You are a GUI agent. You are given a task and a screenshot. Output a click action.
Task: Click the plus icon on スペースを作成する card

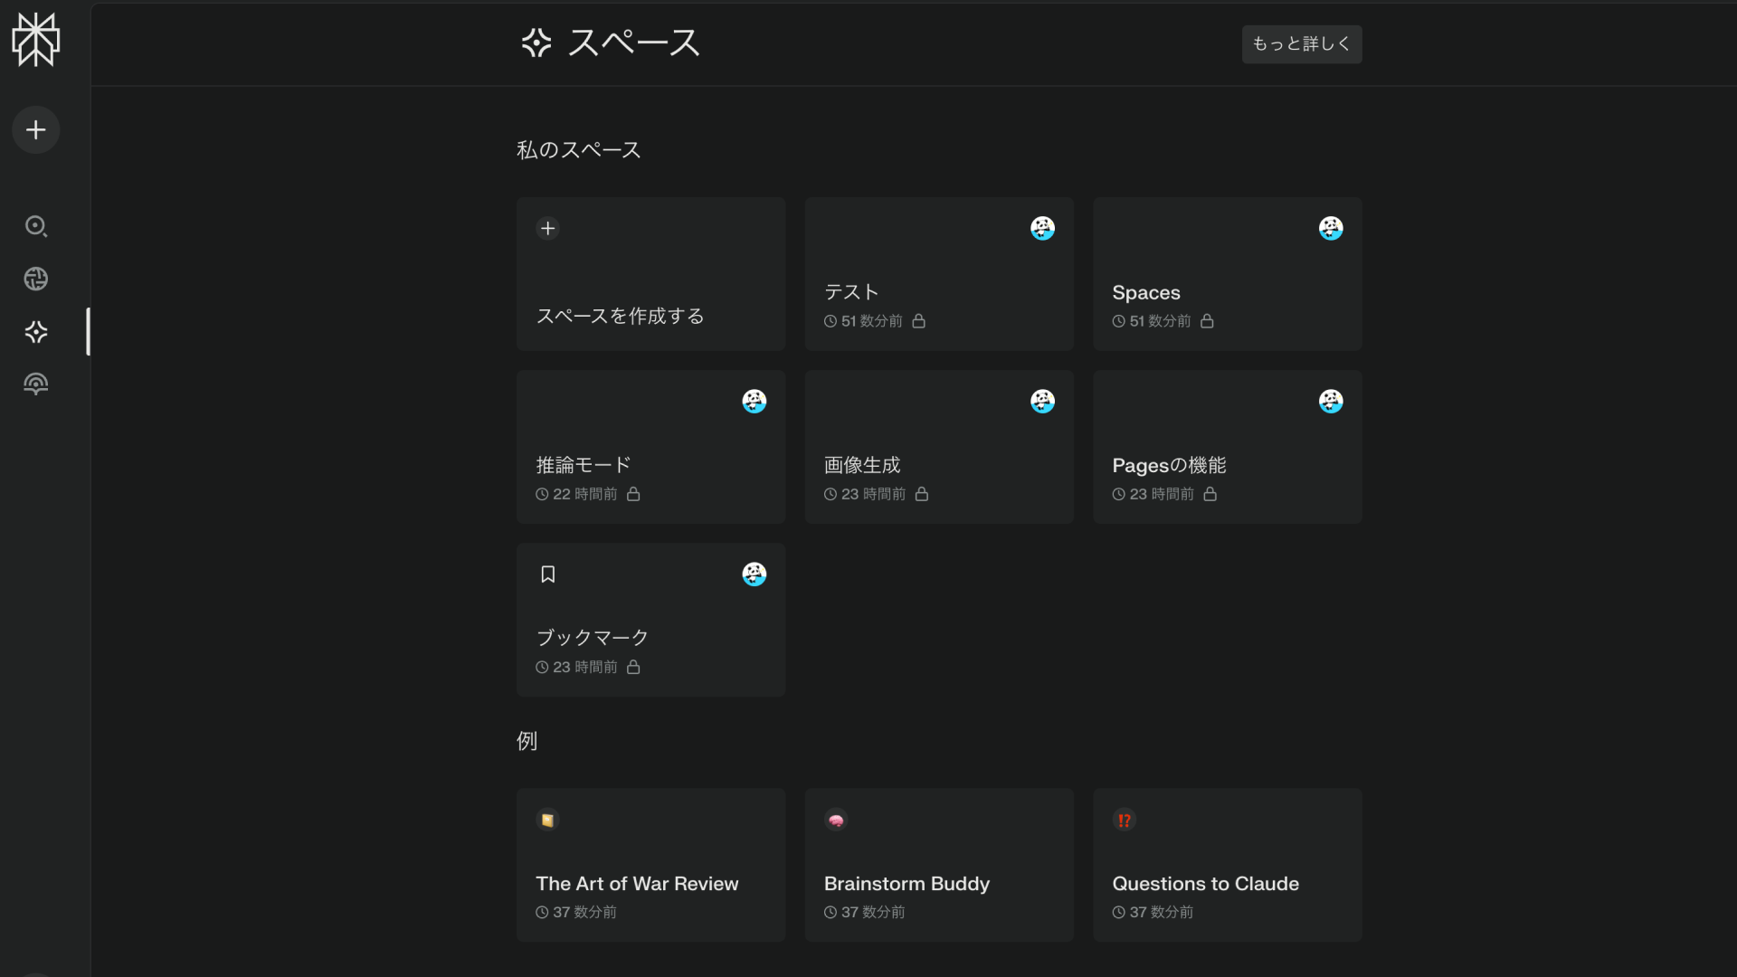click(x=547, y=228)
